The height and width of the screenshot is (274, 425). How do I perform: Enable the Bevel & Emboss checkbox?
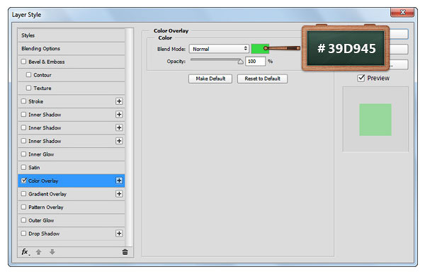click(23, 62)
